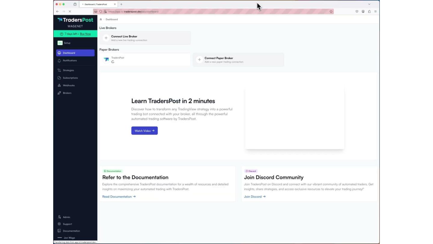This screenshot has height=244, width=433.
Task: Open Dashboard in the sidebar
Action: click(x=75, y=53)
